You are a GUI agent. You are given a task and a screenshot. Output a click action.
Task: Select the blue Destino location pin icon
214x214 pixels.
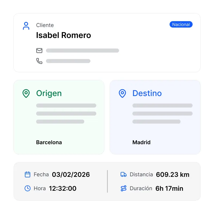pos(122,93)
